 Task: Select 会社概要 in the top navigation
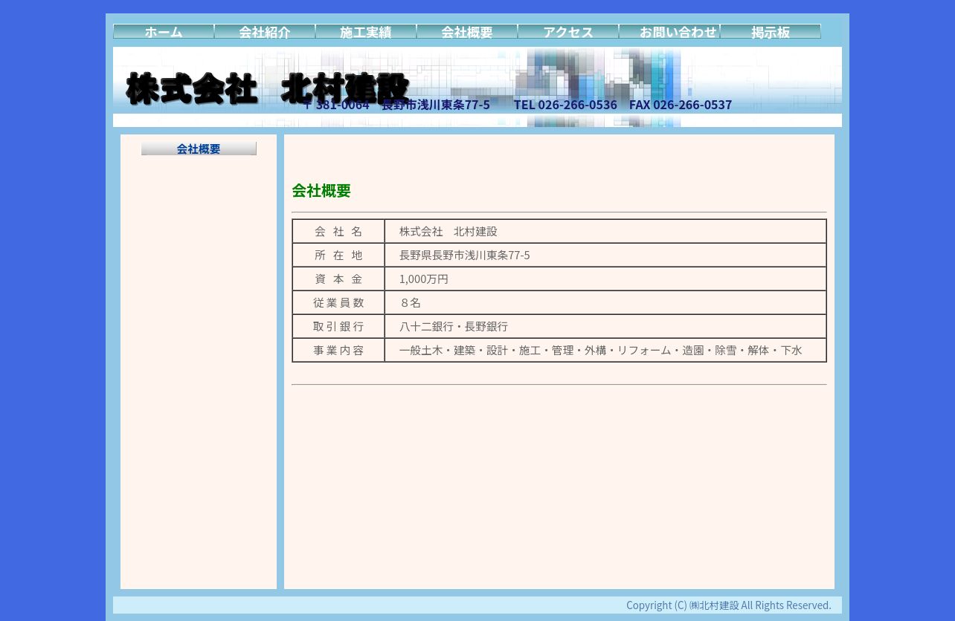467,32
